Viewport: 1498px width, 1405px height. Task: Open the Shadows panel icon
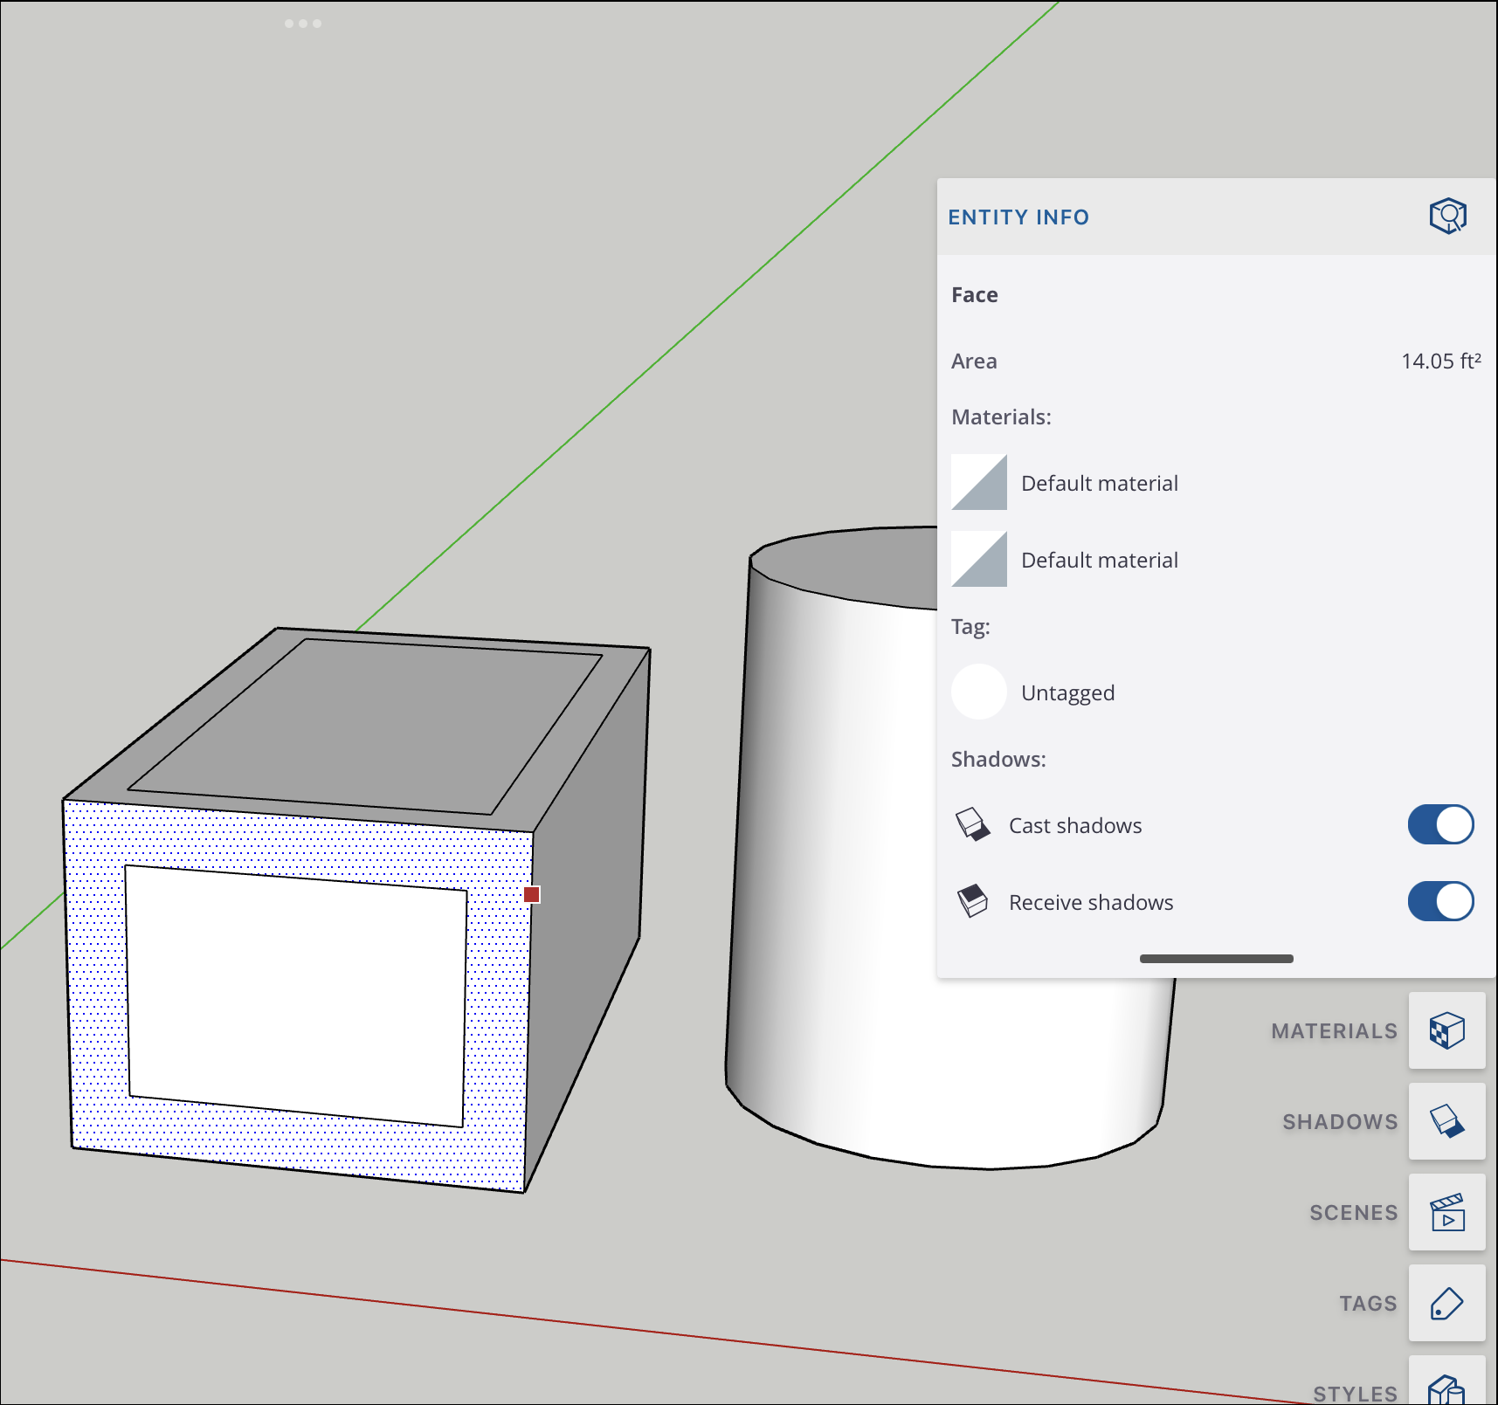pos(1447,1121)
